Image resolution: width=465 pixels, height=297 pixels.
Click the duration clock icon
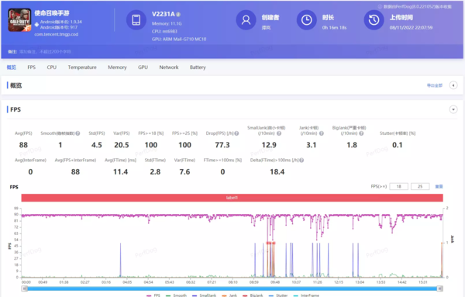coord(306,20)
